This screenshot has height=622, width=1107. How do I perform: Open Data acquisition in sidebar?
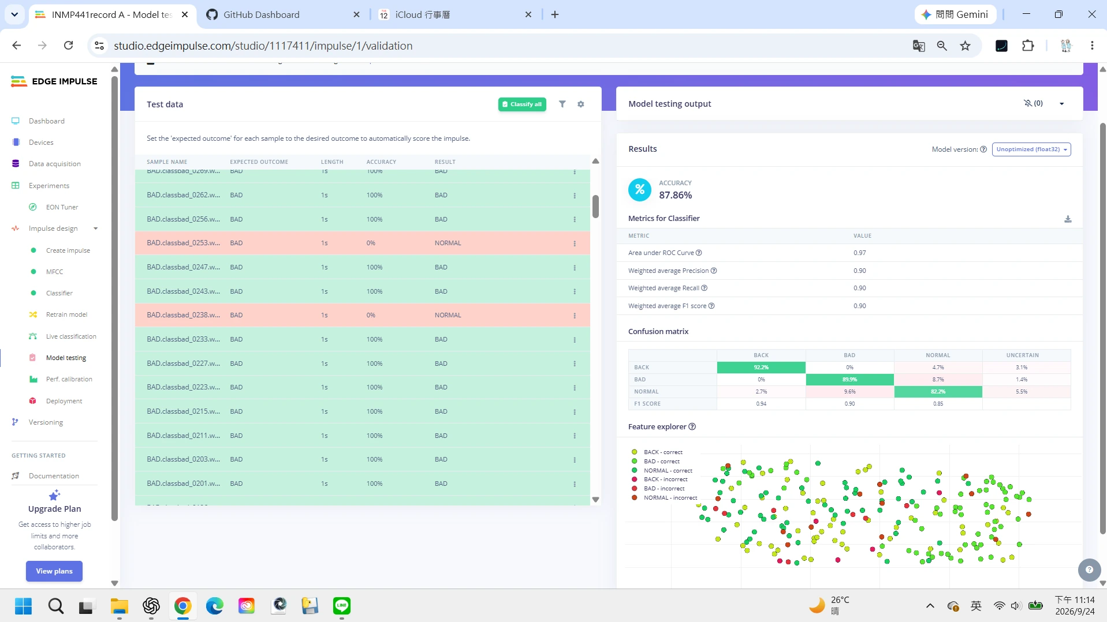point(55,164)
